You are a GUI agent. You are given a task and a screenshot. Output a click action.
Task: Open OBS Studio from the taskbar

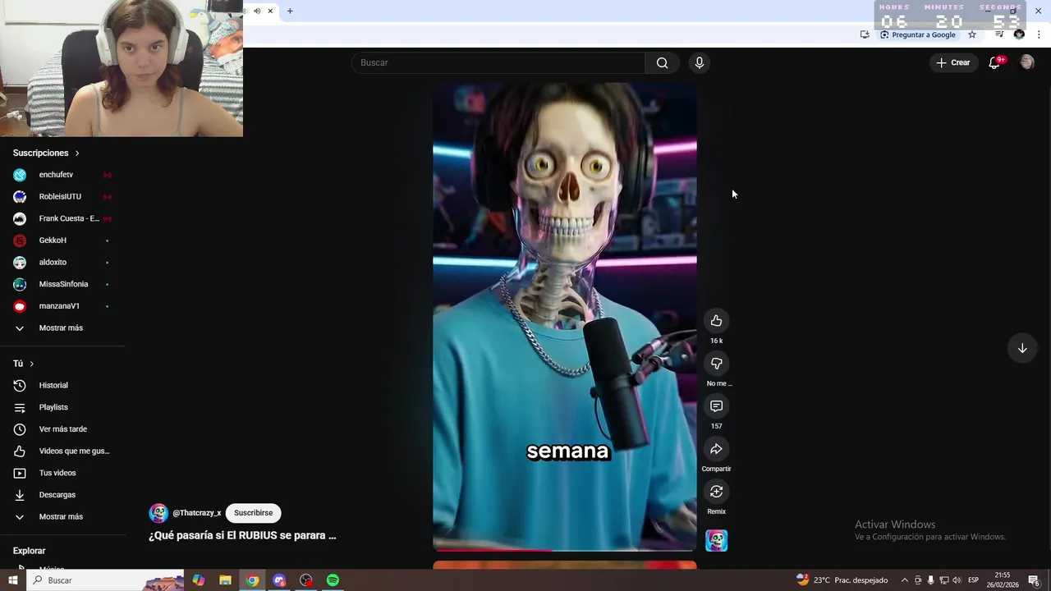(306, 580)
